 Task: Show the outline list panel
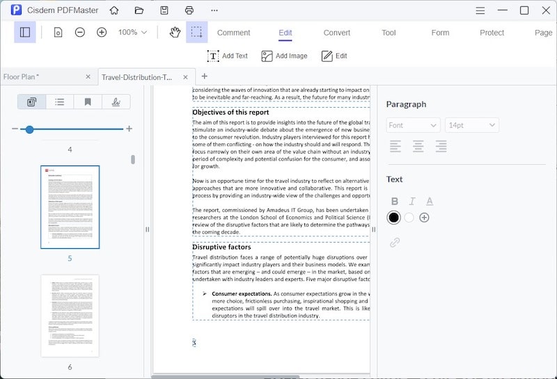(60, 102)
